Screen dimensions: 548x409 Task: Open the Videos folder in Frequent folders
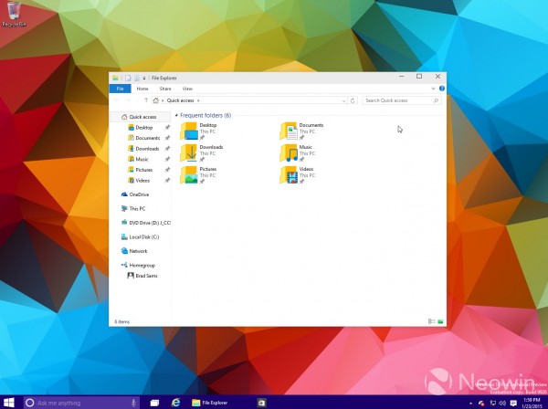click(x=288, y=173)
